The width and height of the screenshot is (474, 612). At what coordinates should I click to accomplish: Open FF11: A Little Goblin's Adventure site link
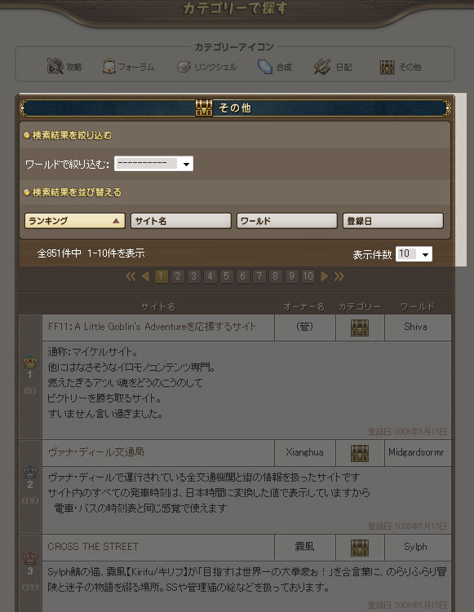(152, 326)
